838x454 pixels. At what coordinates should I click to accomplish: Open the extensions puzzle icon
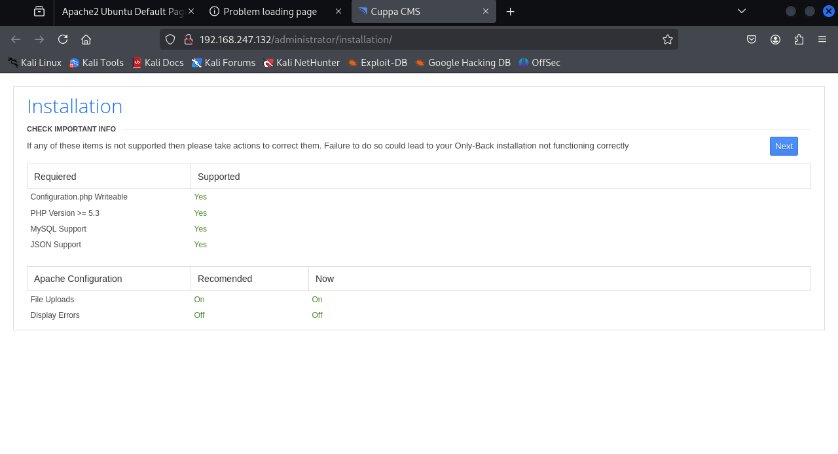coord(799,39)
